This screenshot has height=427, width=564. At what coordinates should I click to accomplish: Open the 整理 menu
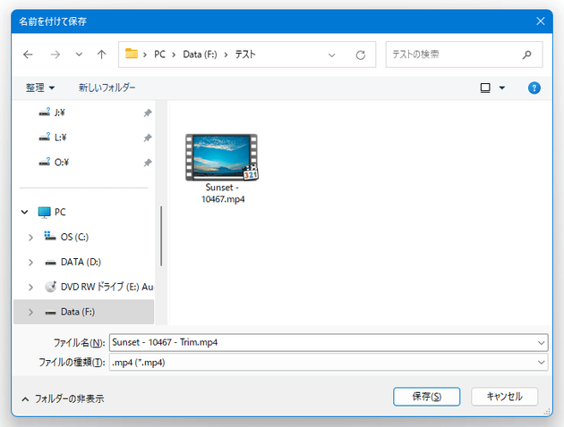click(40, 88)
